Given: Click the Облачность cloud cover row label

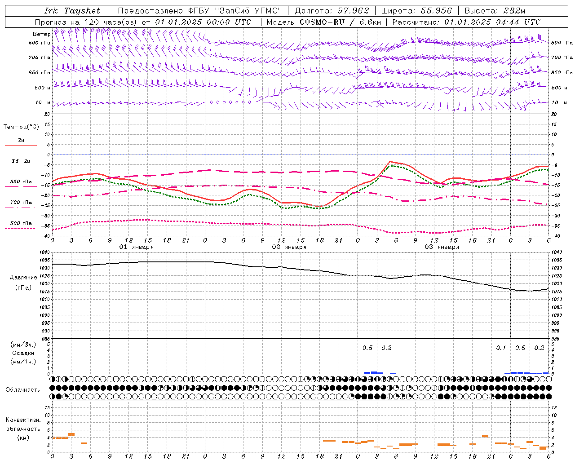Looking at the screenshot, I should (23, 390).
